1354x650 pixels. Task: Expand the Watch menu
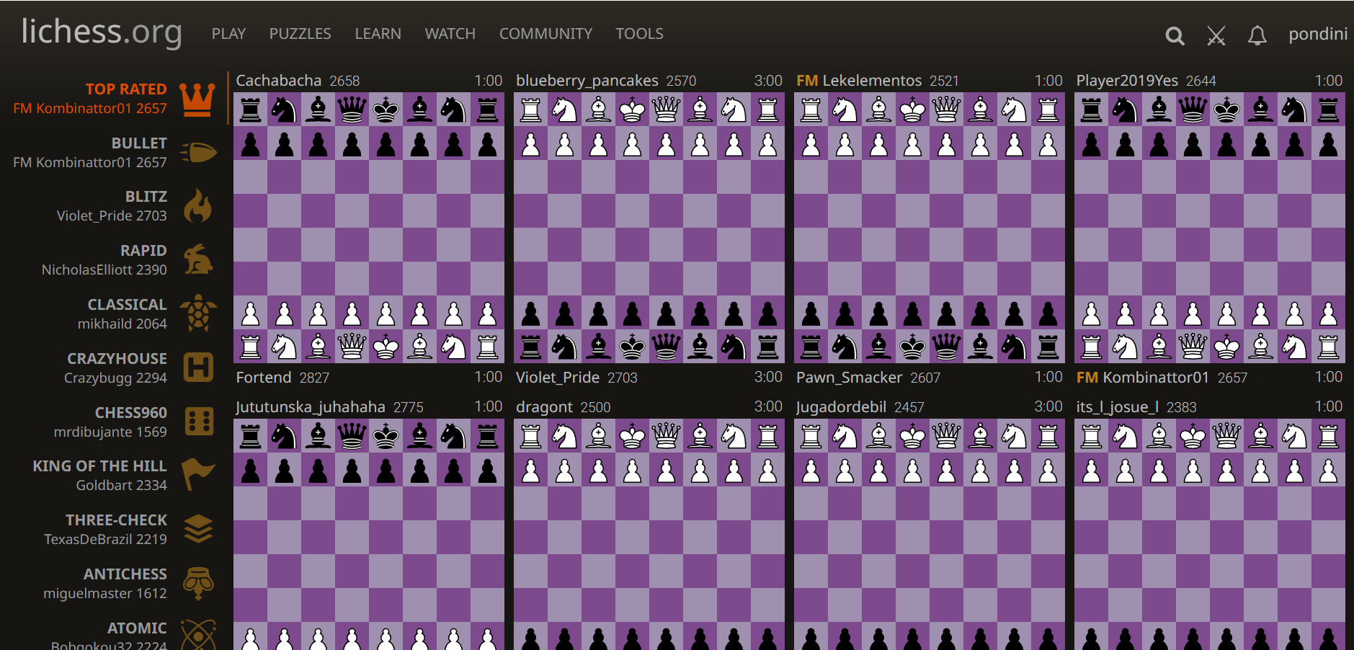pos(450,34)
